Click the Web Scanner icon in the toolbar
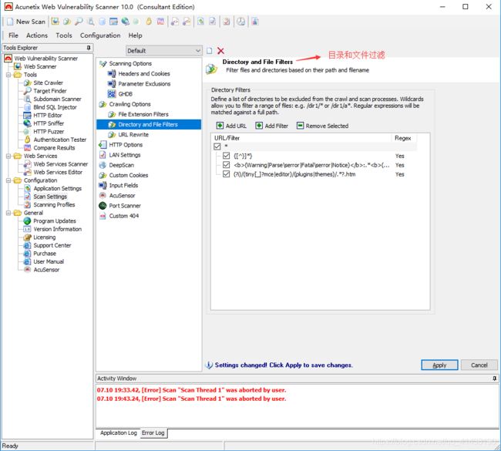The image size is (501, 451). tap(55, 22)
